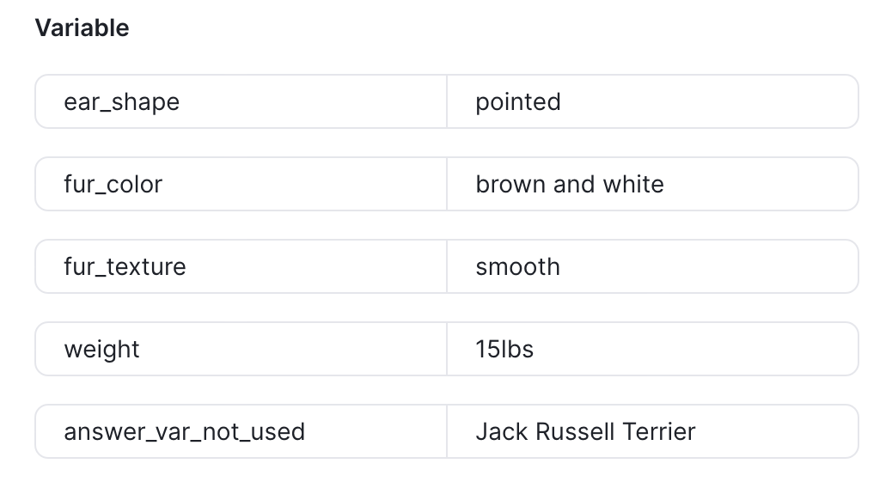This screenshot has width=892, height=488.
Task: Click divider between weight and 15lbs
Action: [x=447, y=349]
